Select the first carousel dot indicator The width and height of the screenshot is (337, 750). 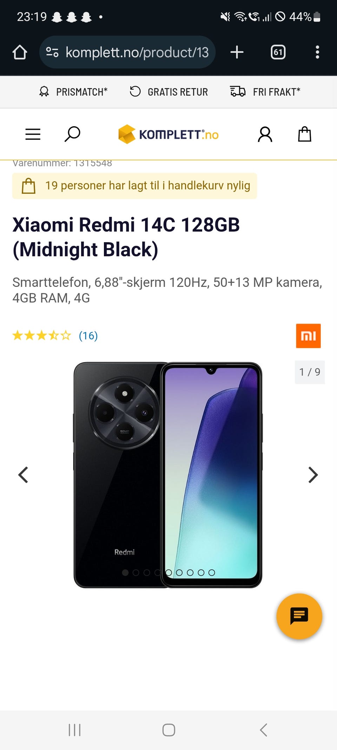click(125, 573)
